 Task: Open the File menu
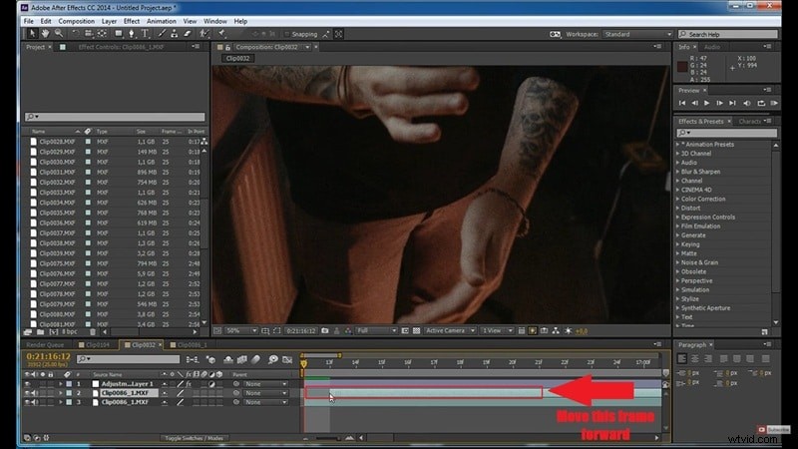pos(29,21)
